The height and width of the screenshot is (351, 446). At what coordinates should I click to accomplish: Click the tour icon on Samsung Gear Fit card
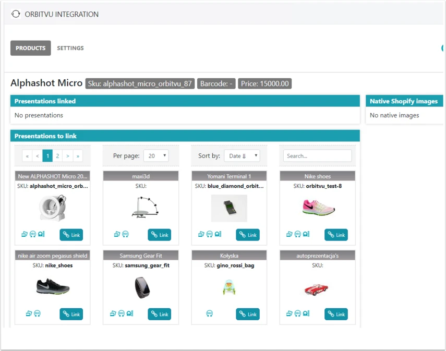tap(130, 313)
